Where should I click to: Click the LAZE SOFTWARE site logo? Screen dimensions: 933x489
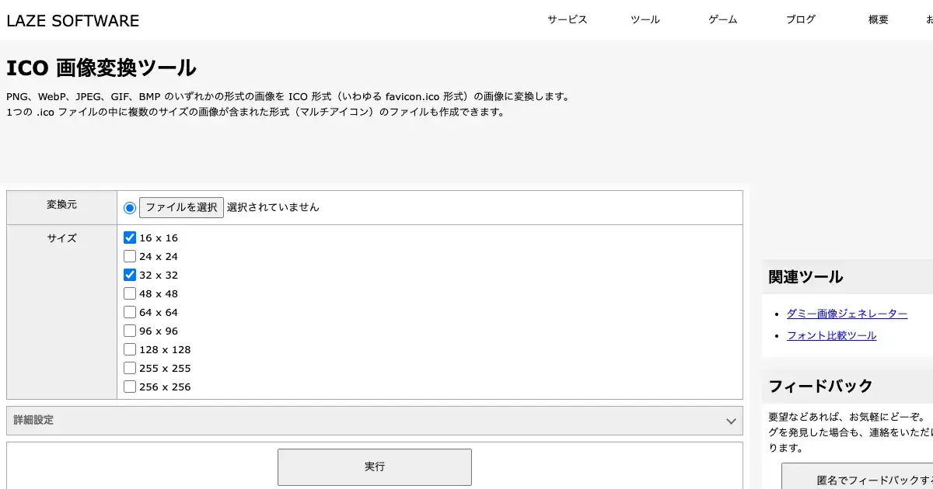coord(73,21)
